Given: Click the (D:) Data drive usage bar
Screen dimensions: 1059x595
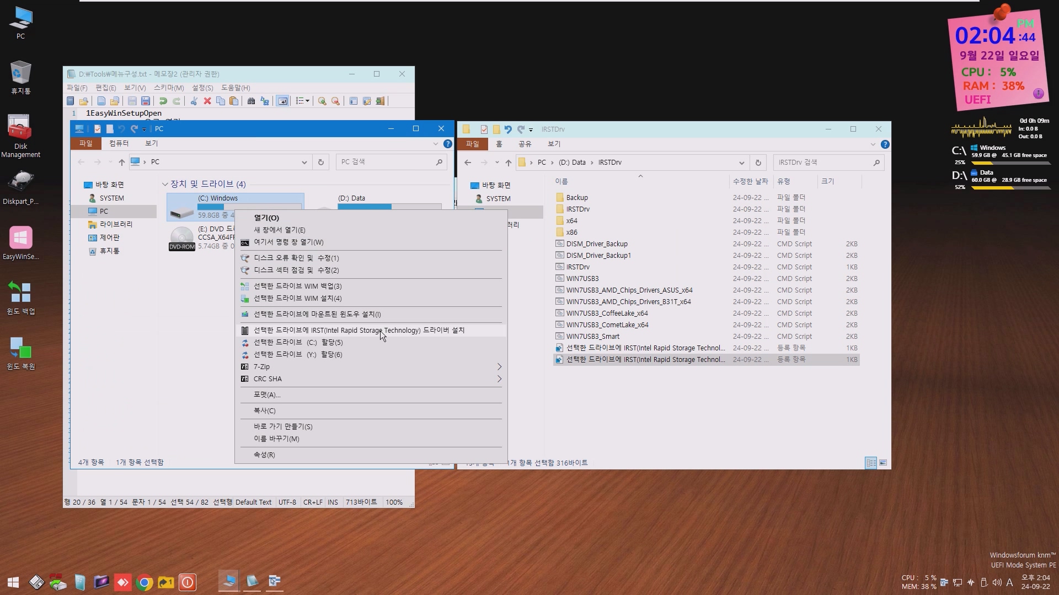Looking at the screenshot, I should pyautogui.click(x=389, y=207).
